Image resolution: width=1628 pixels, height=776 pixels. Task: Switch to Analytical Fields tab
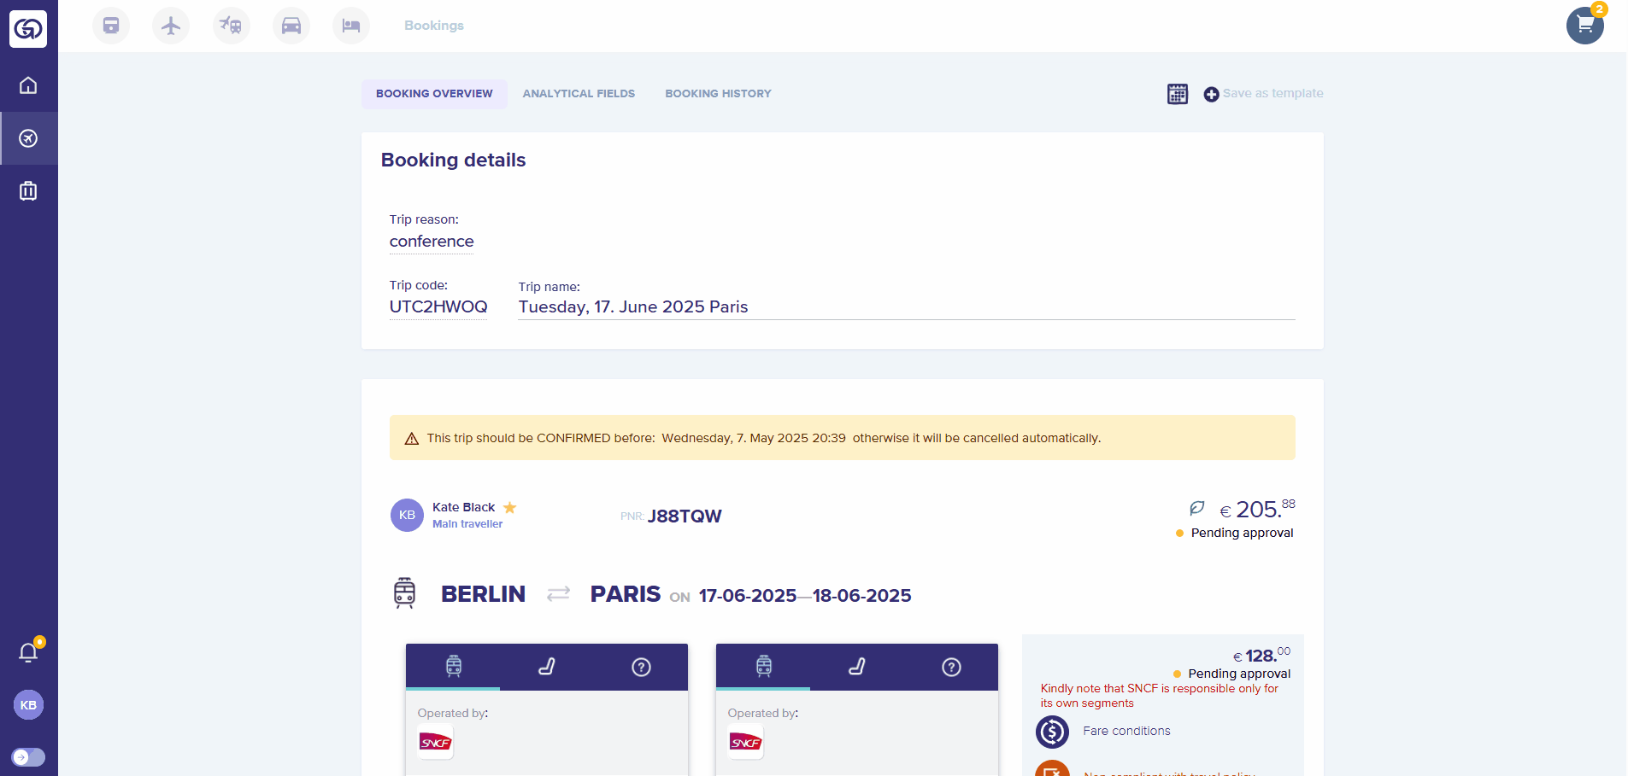(579, 94)
